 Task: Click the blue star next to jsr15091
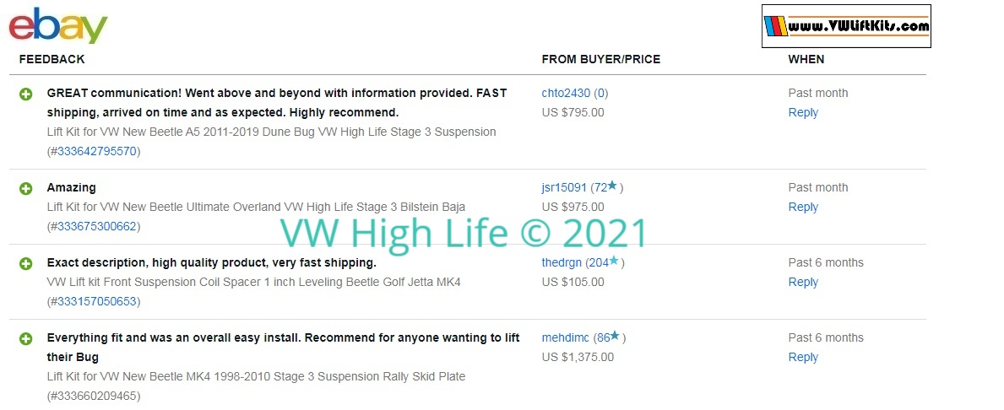point(612,186)
